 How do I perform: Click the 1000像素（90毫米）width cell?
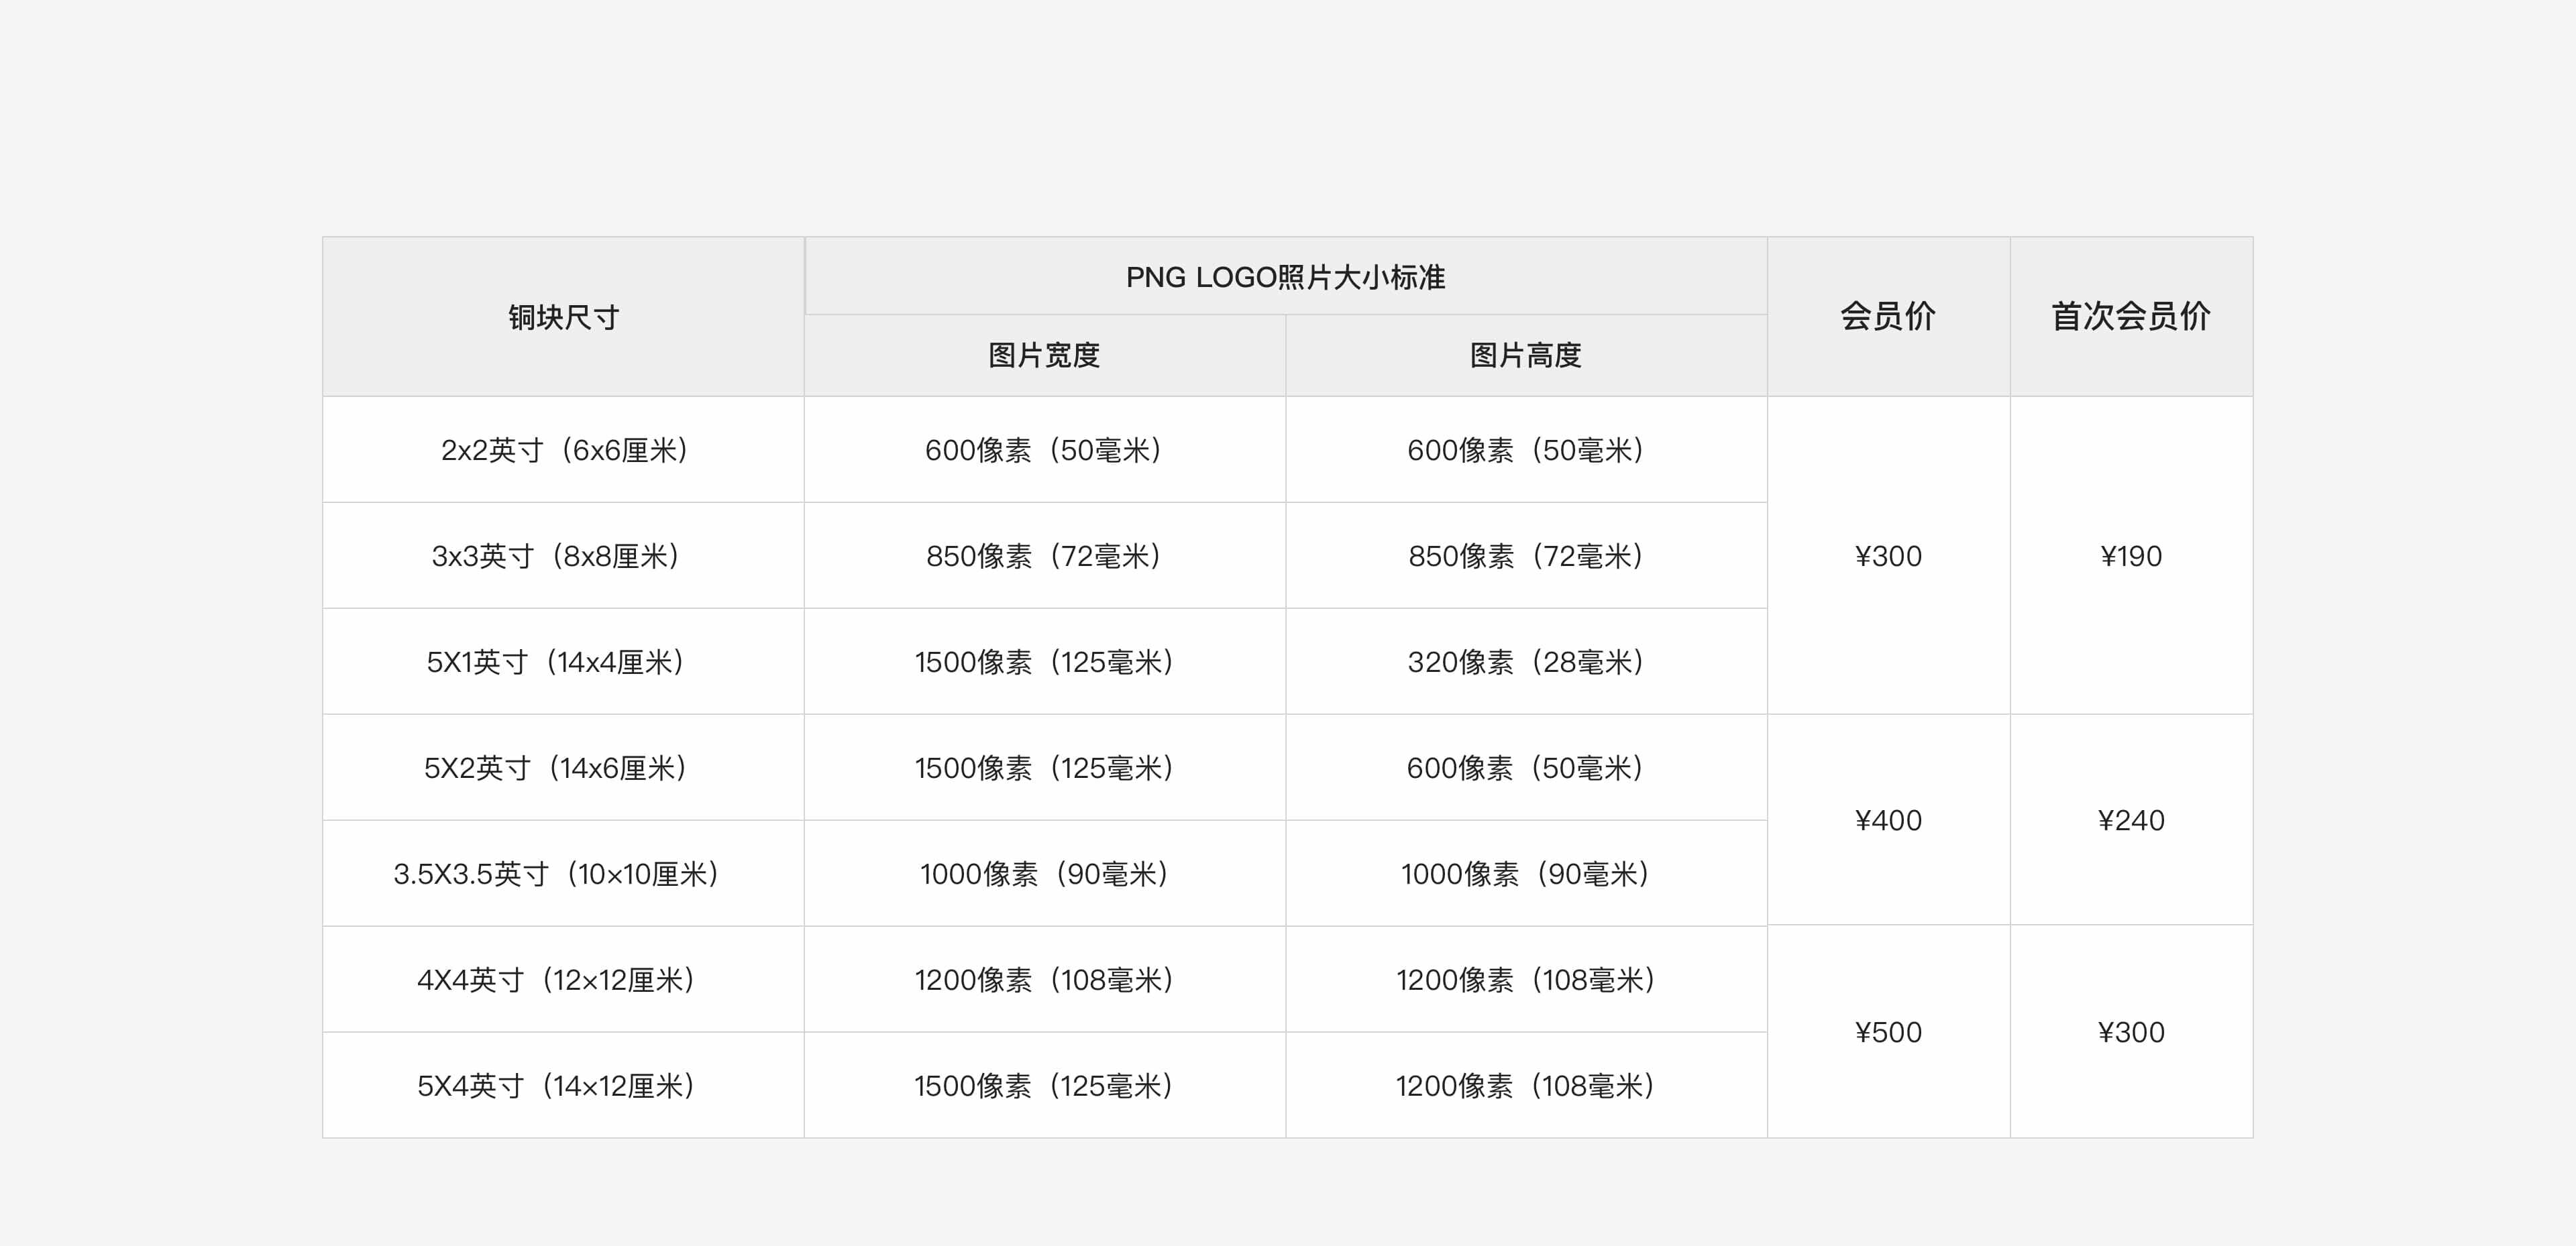coord(1044,874)
